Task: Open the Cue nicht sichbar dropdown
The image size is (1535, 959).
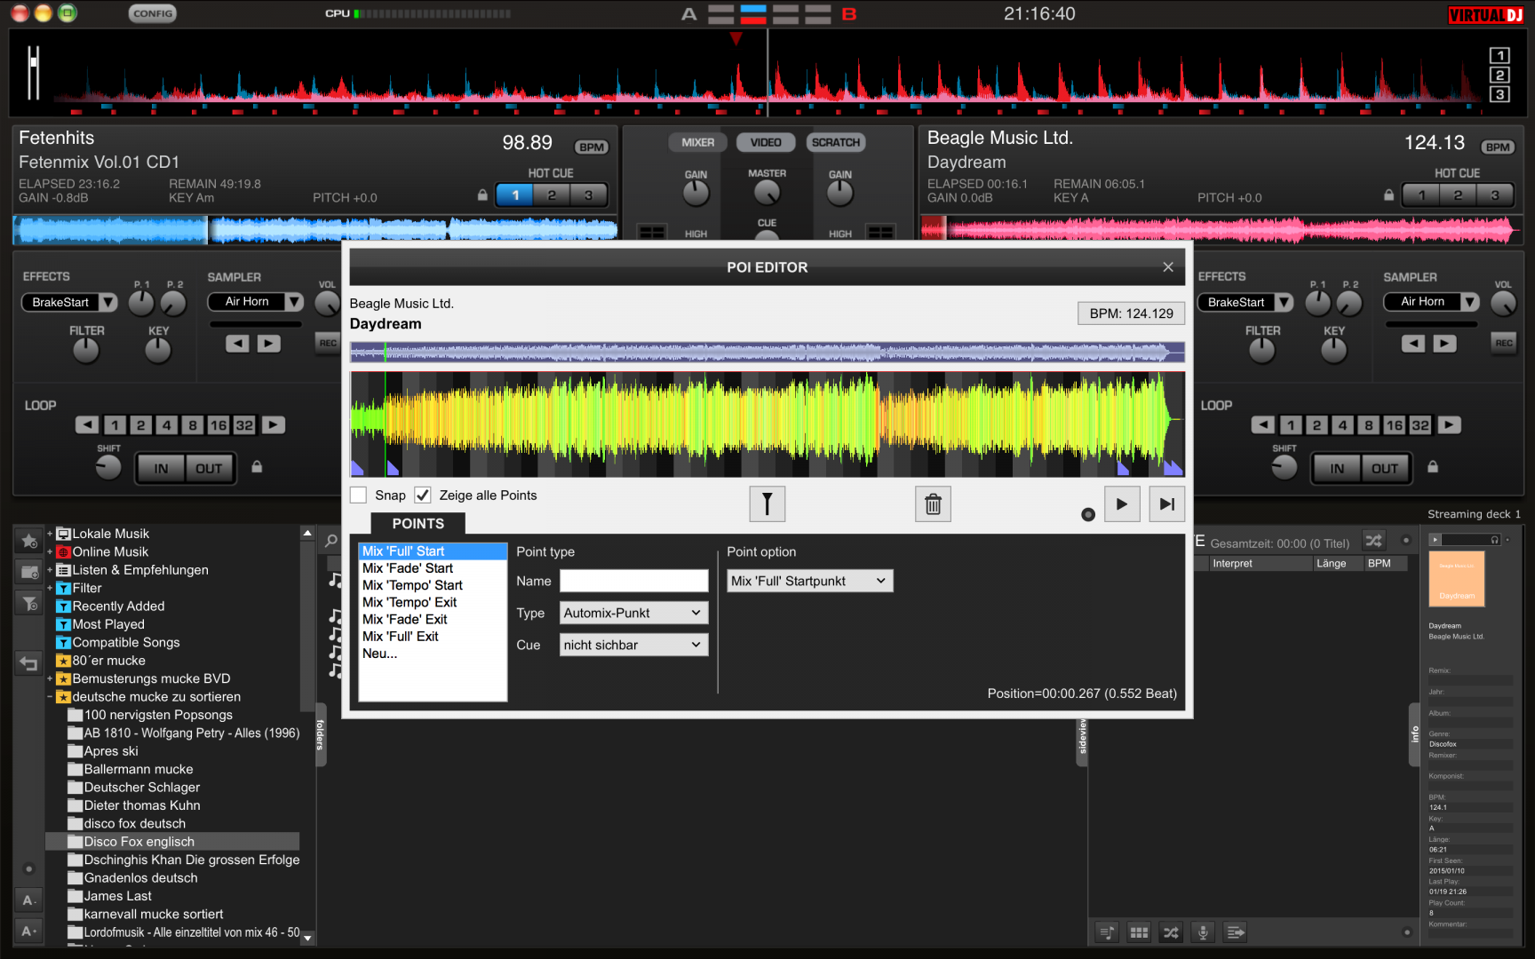Action: [633, 645]
